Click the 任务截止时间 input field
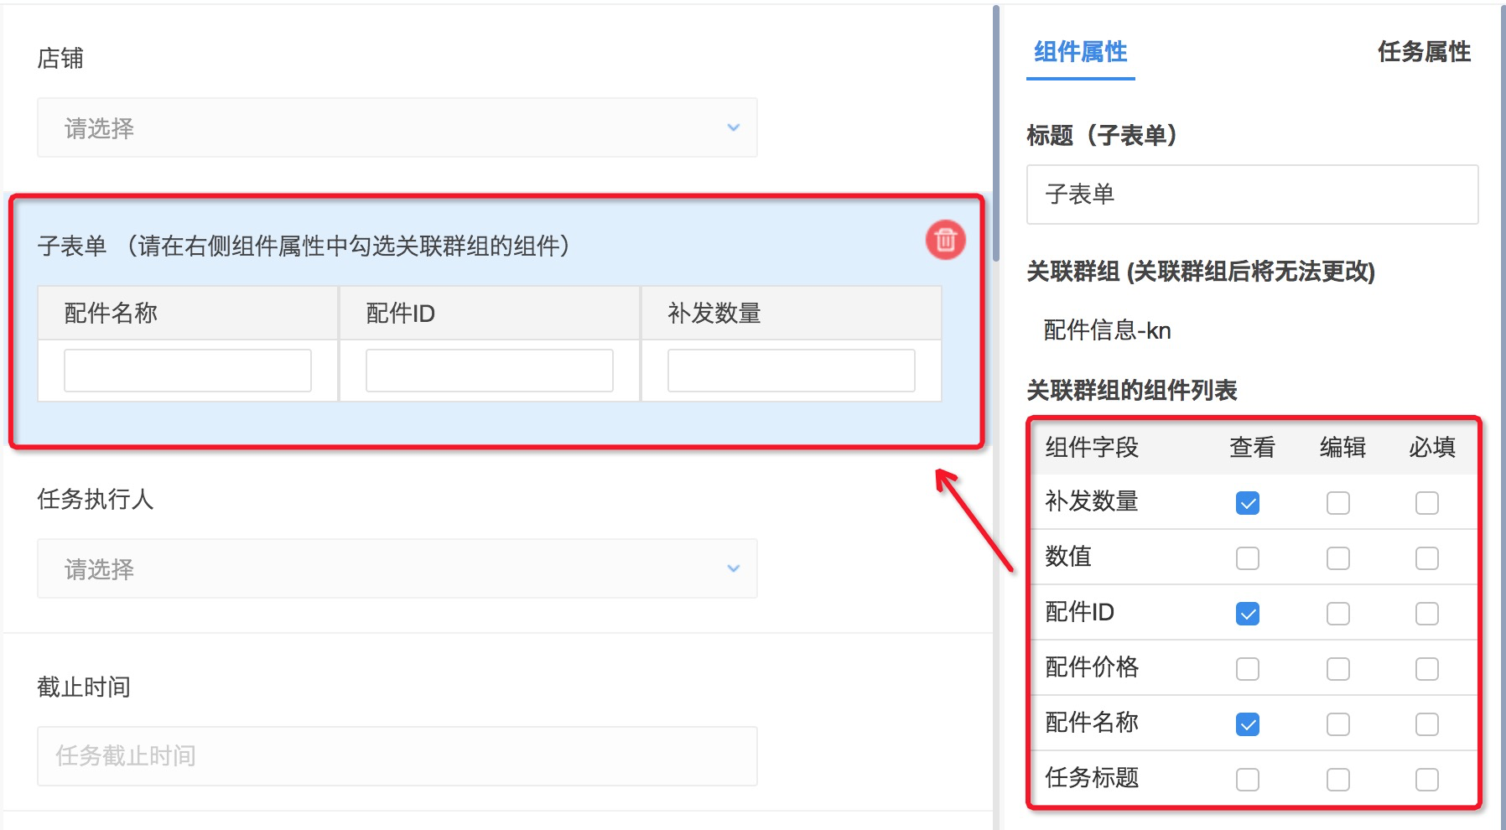This screenshot has width=1506, height=830. click(397, 756)
